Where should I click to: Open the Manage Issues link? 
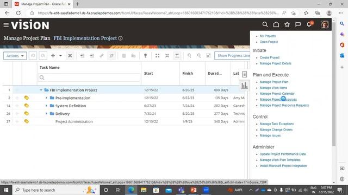(x=270, y=135)
